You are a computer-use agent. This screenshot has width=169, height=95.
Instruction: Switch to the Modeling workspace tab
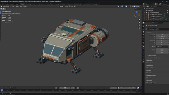[29, 4]
